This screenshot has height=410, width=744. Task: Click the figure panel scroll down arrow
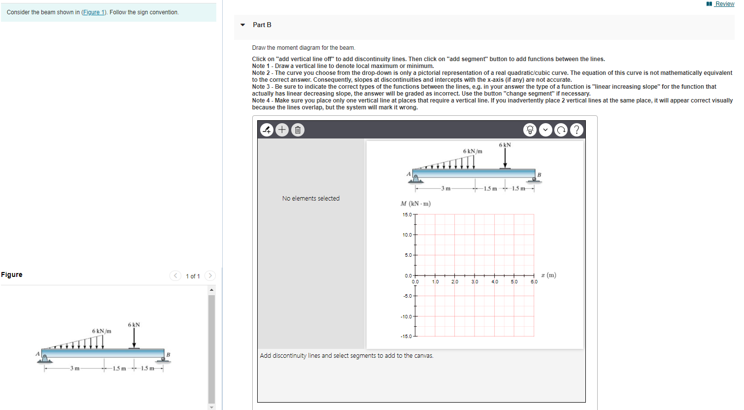[x=212, y=407]
